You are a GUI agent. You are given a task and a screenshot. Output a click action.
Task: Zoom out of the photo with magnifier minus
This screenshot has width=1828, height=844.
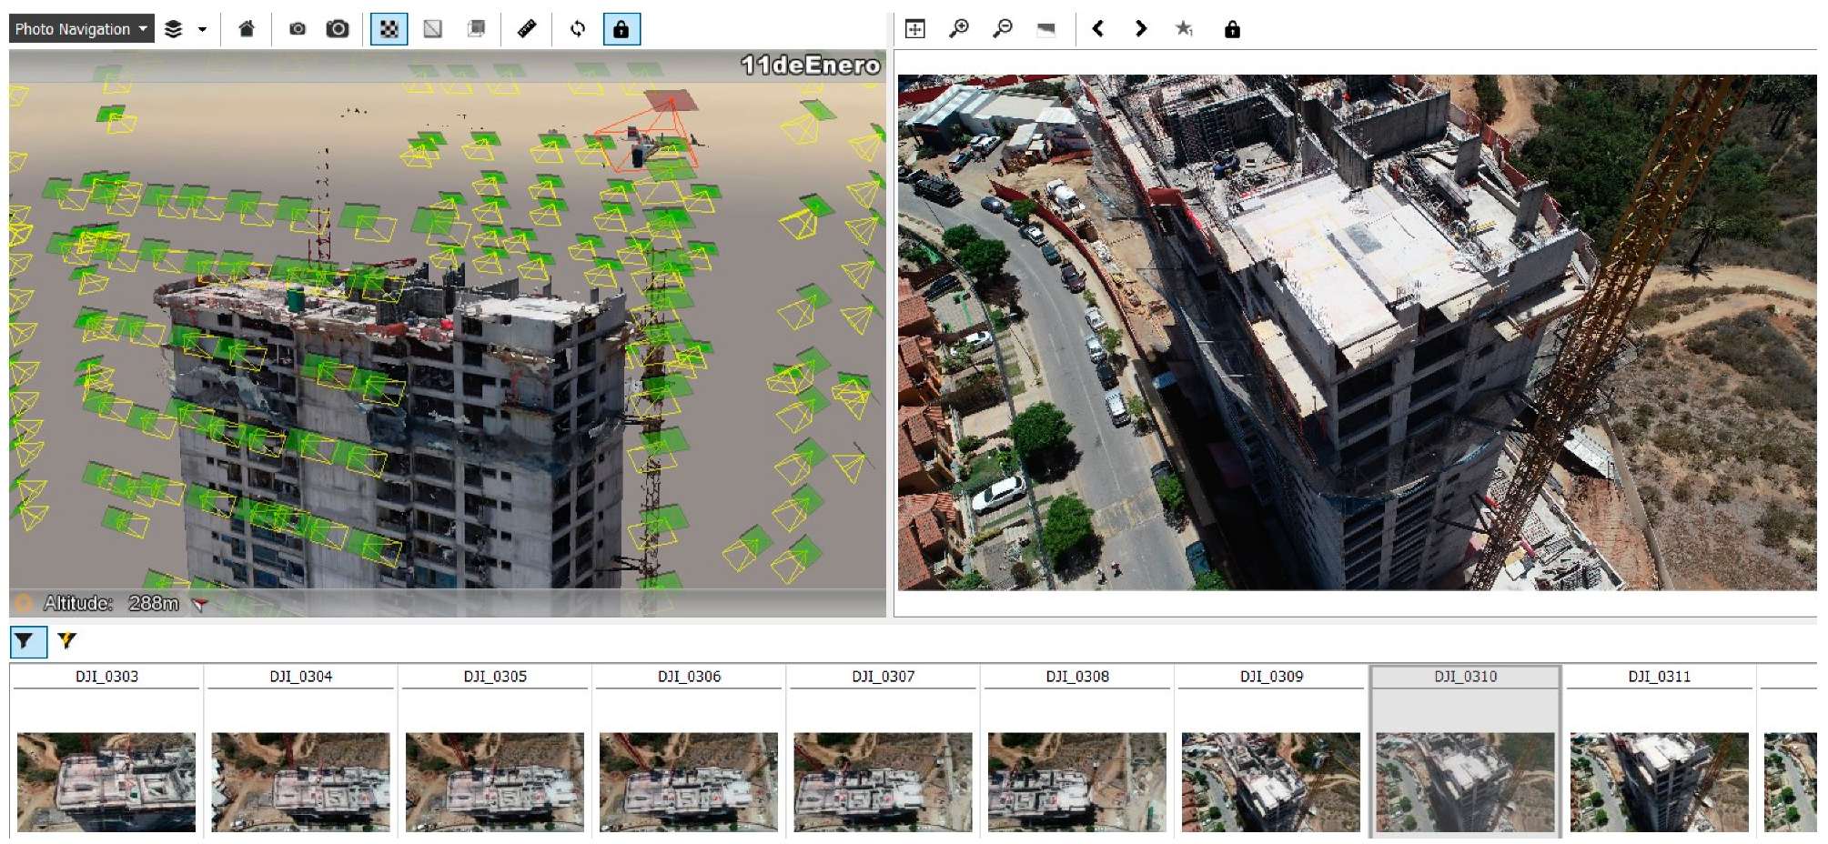coord(1003,29)
